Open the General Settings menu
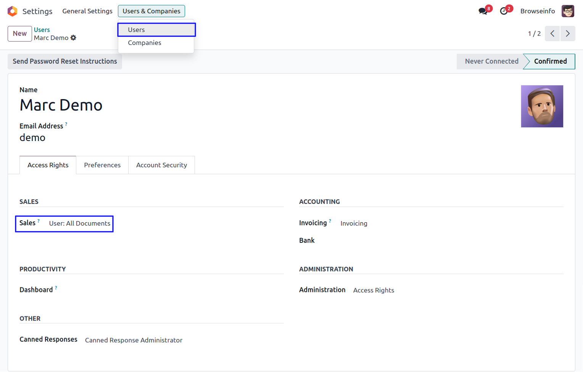Screen dimensions: 583x372 pyautogui.click(x=87, y=11)
